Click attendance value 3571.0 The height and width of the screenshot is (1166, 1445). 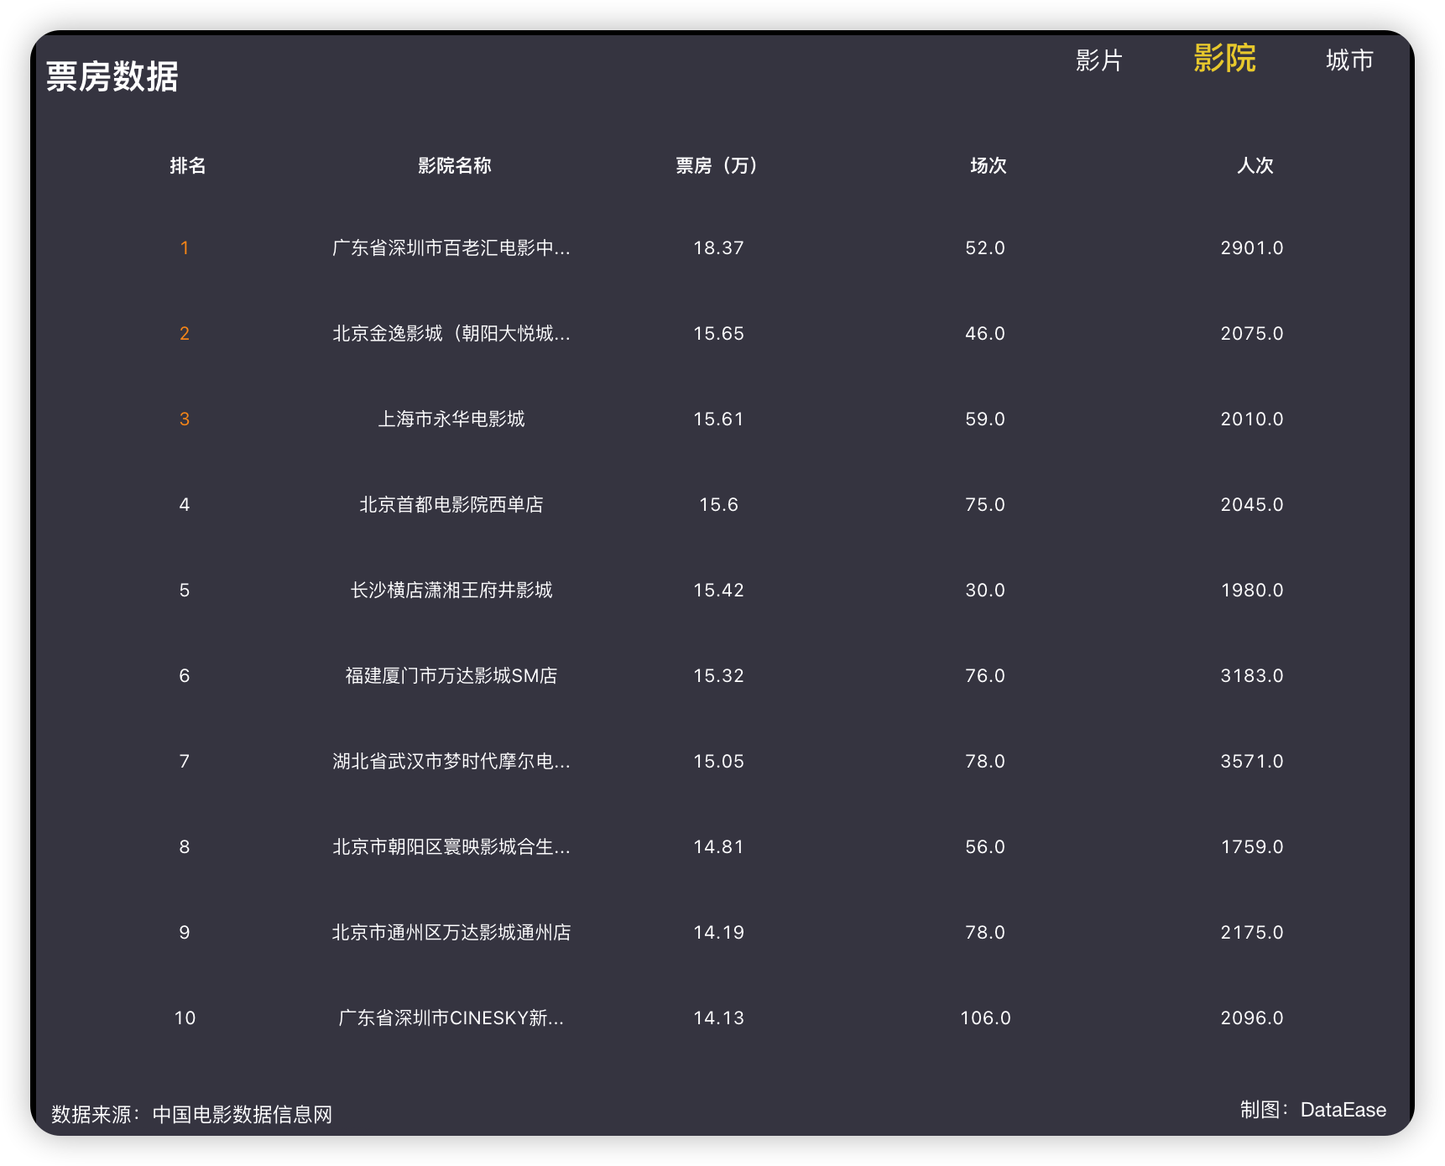coord(1252,762)
